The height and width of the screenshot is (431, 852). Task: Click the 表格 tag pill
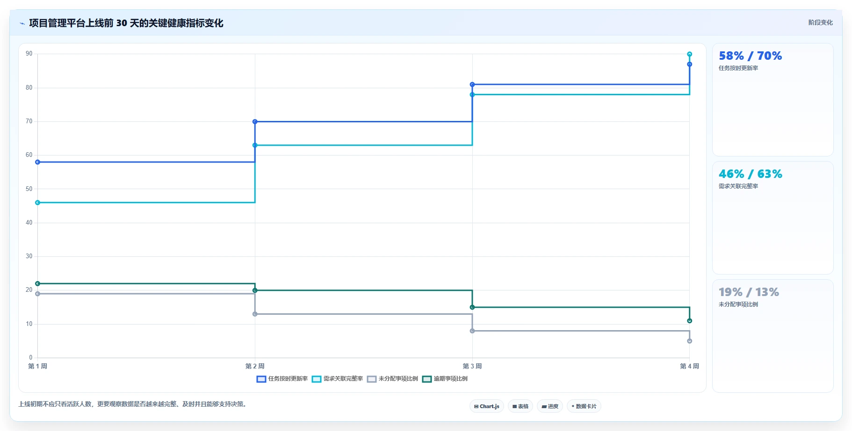520,406
